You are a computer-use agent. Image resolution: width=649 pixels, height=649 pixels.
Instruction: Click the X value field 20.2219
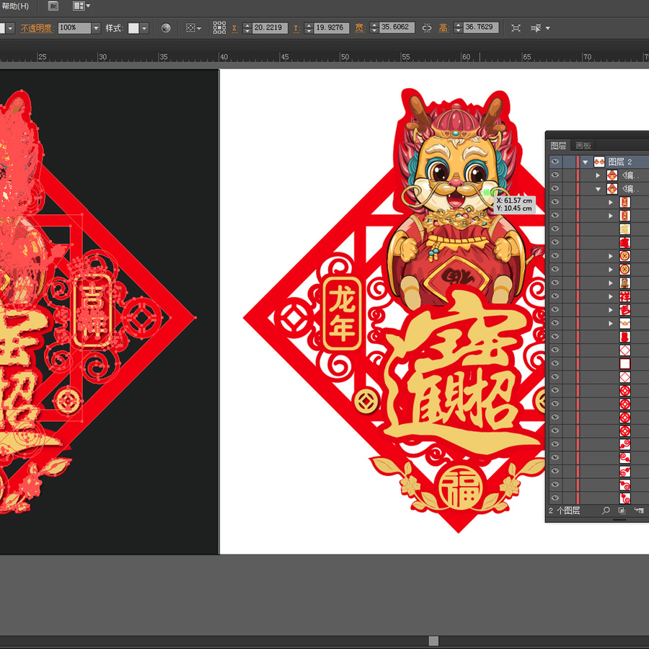point(270,27)
